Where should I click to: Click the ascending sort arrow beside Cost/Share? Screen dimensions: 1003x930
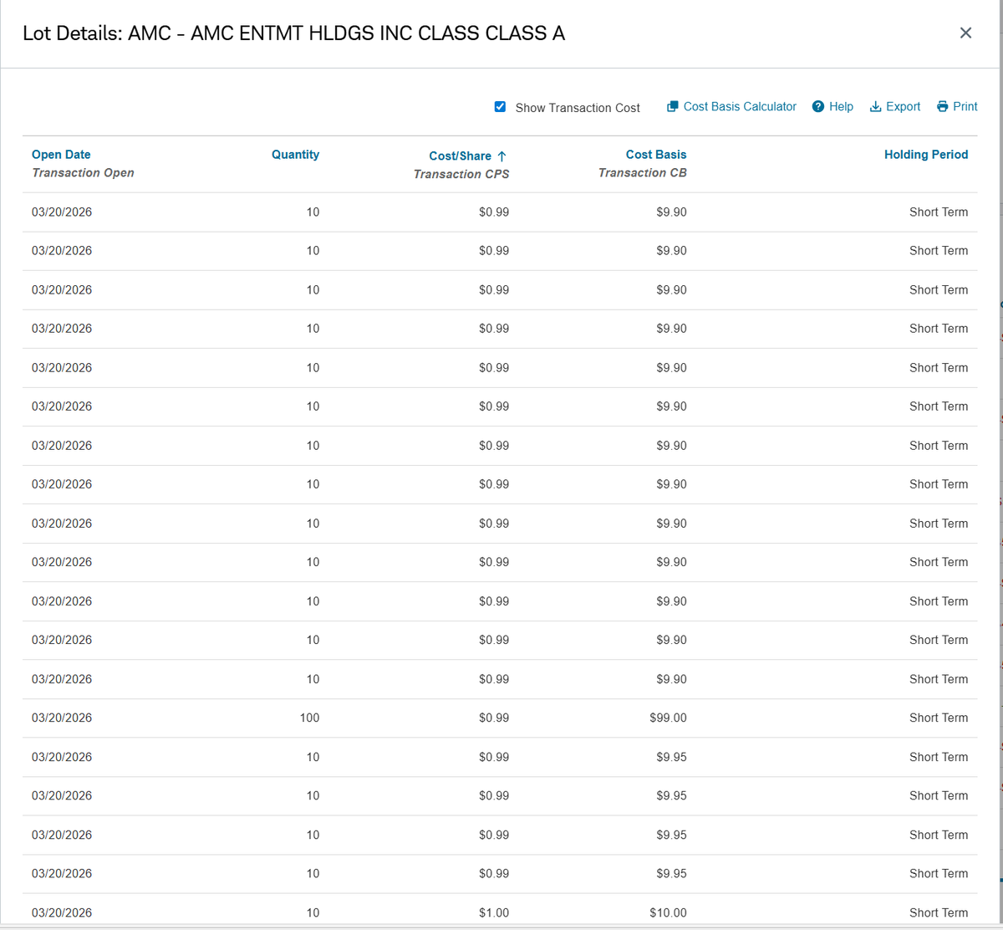(501, 156)
